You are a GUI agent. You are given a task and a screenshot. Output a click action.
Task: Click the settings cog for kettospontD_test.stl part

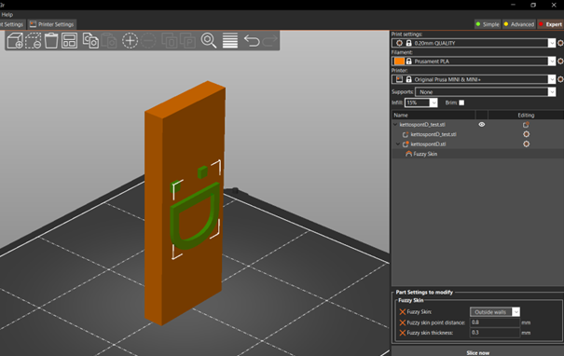526,134
